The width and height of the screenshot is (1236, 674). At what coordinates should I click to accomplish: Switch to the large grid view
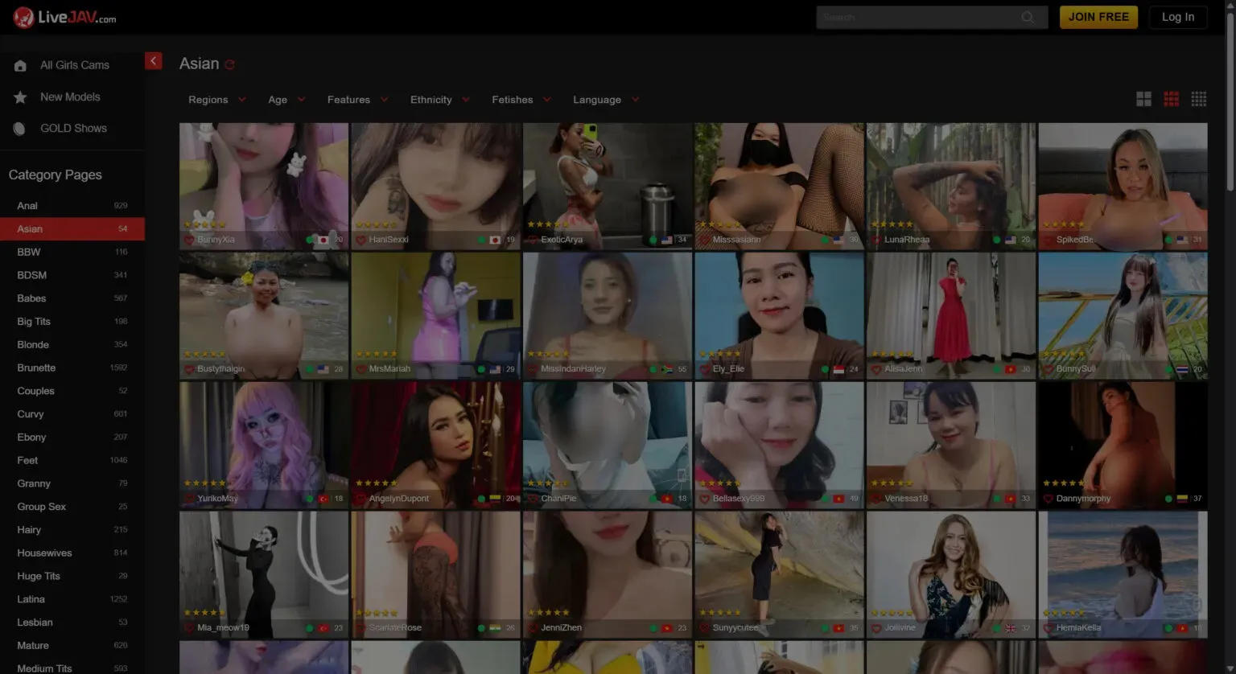1143,99
